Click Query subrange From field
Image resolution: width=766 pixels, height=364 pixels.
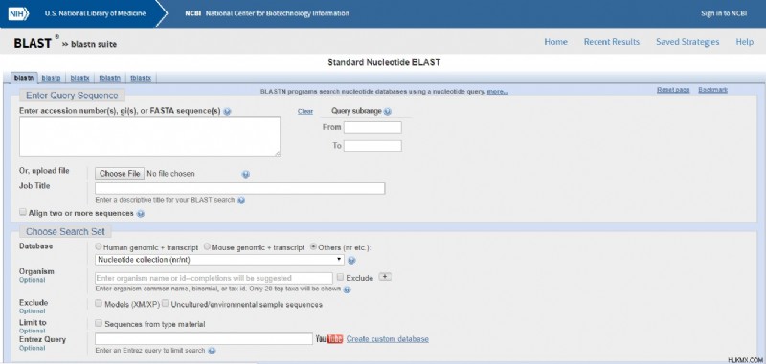(x=372, y=128)
